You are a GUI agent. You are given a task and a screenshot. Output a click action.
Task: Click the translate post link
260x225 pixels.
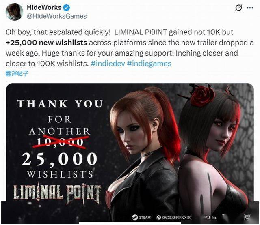17,73
